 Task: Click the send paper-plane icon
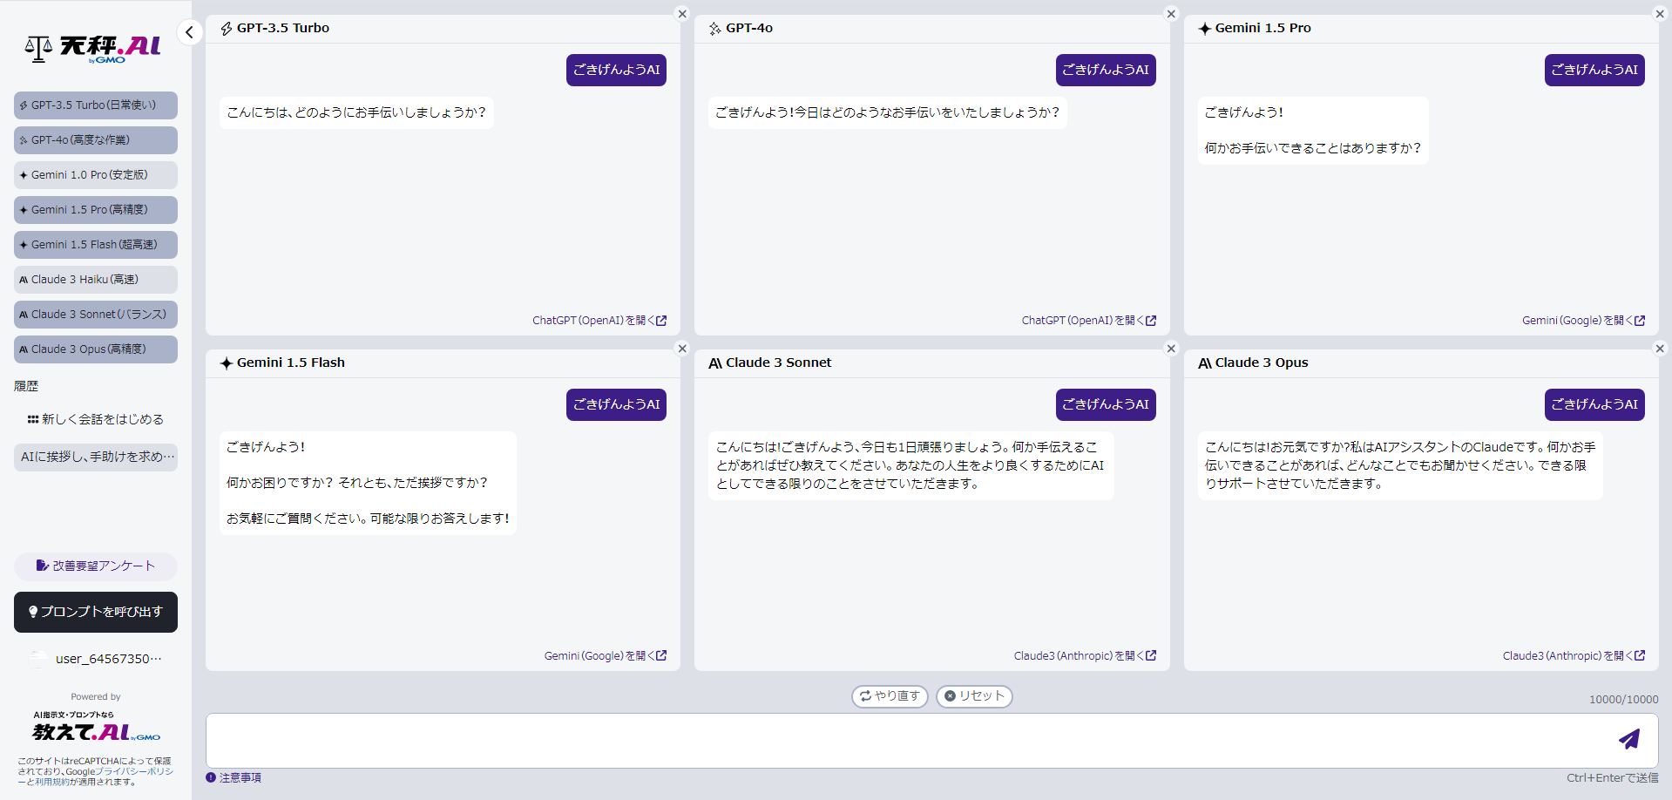pyautogui.click(x=1629, y=739)
